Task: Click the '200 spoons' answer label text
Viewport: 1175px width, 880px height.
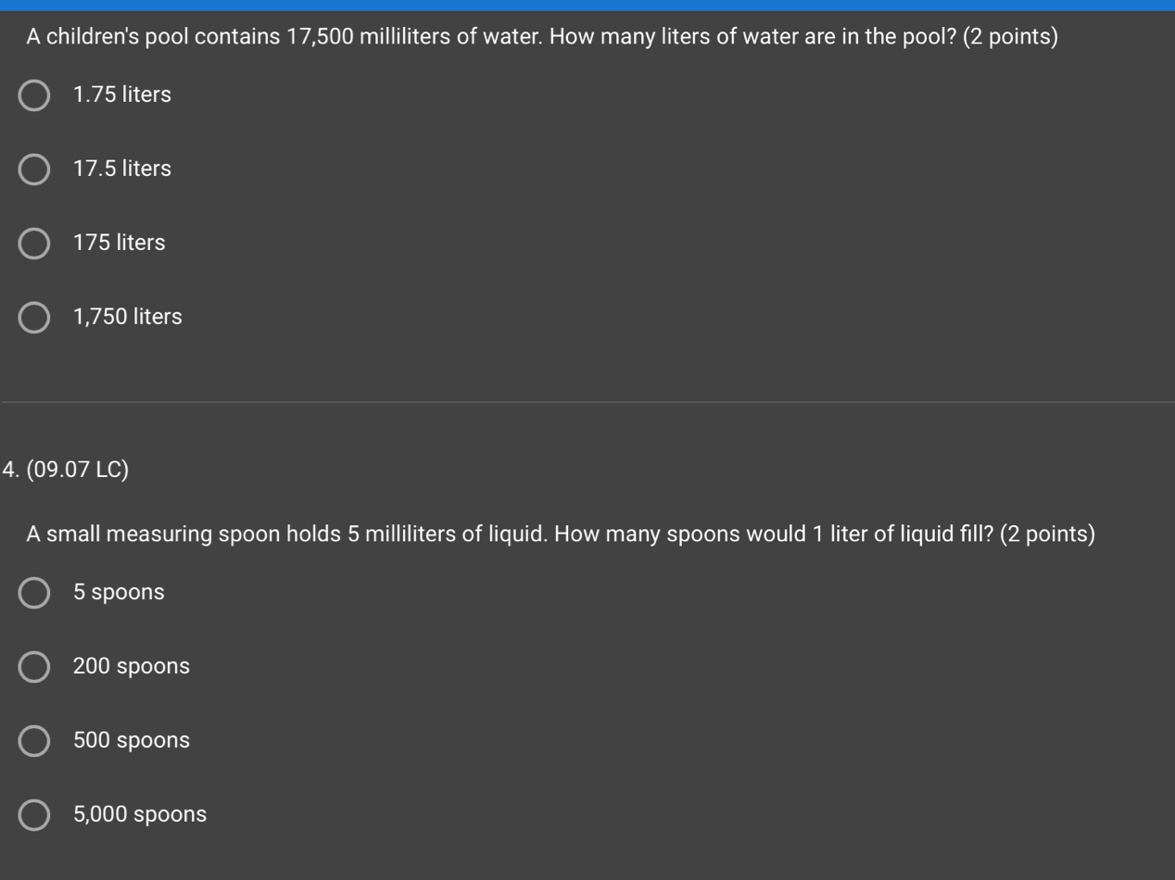Action: point(132,667)
